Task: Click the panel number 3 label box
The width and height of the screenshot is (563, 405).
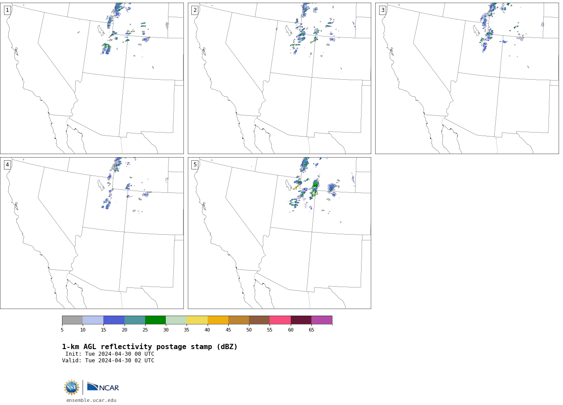Action: pyautogui.click(x=382, y=10)
